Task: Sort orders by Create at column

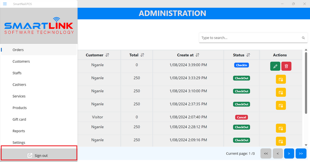Action: [x=197, y=55]
